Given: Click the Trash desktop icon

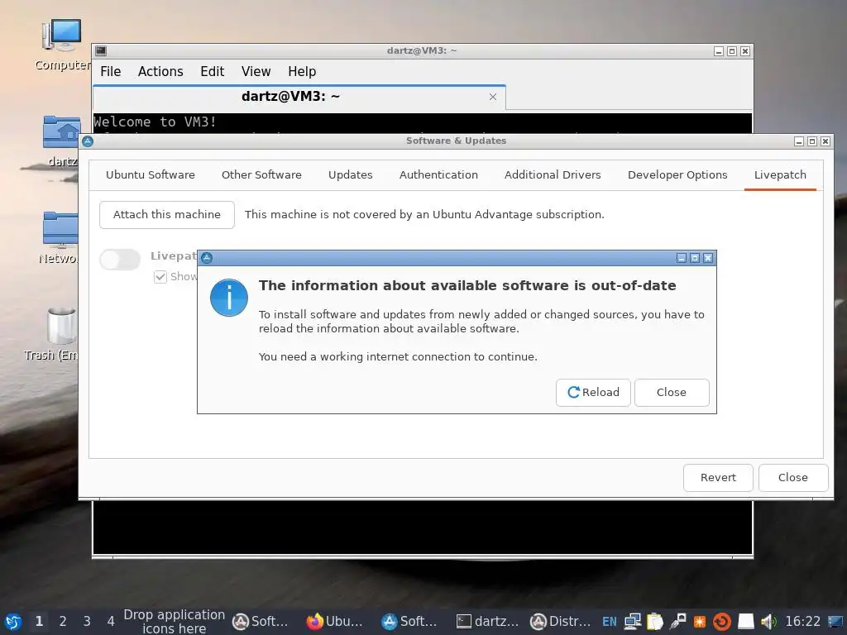Looking at the screenshot, I should [x=59, y=334].
